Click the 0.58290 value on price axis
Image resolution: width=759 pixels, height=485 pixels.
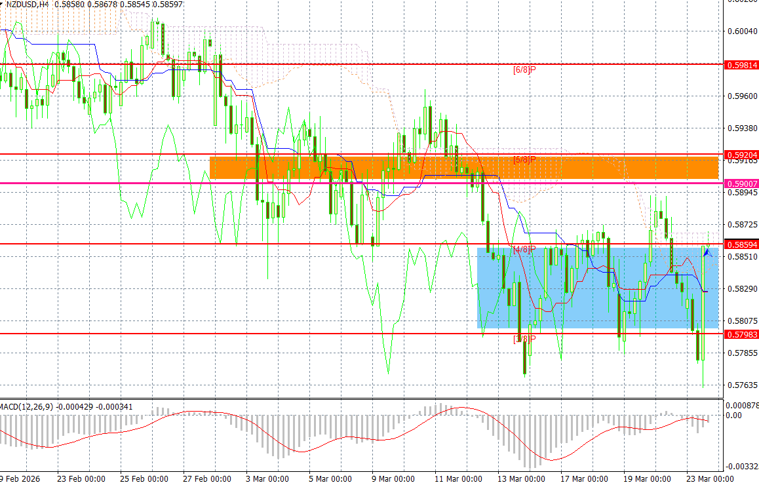[743, 289]
